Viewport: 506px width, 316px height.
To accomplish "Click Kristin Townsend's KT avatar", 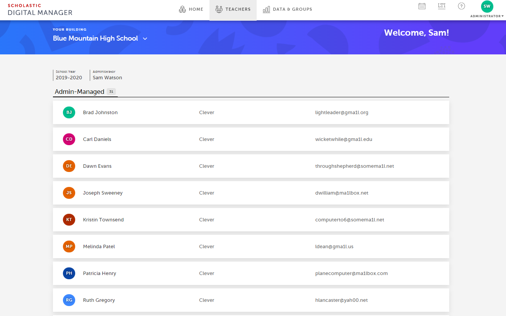I will [x=69, y=219].
